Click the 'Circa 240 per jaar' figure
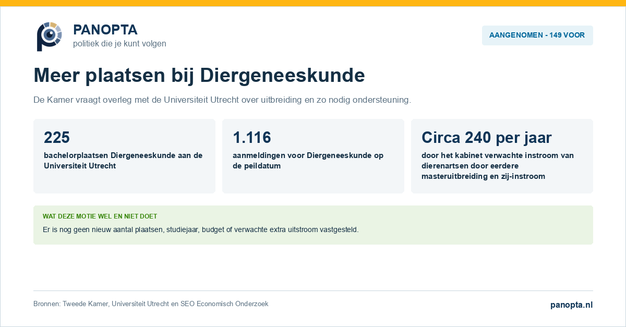The image size is (626, 327). click(487, 137)
